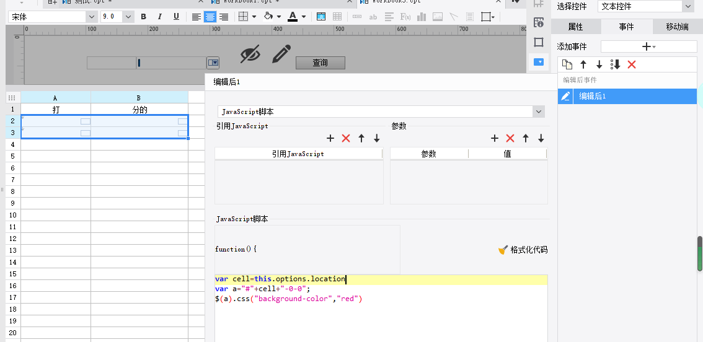
Task: Remove parameter using red X above 参数 table
Action: (510, 138)
